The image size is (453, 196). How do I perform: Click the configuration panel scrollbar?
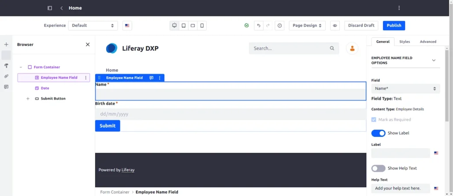click(447, 85)
